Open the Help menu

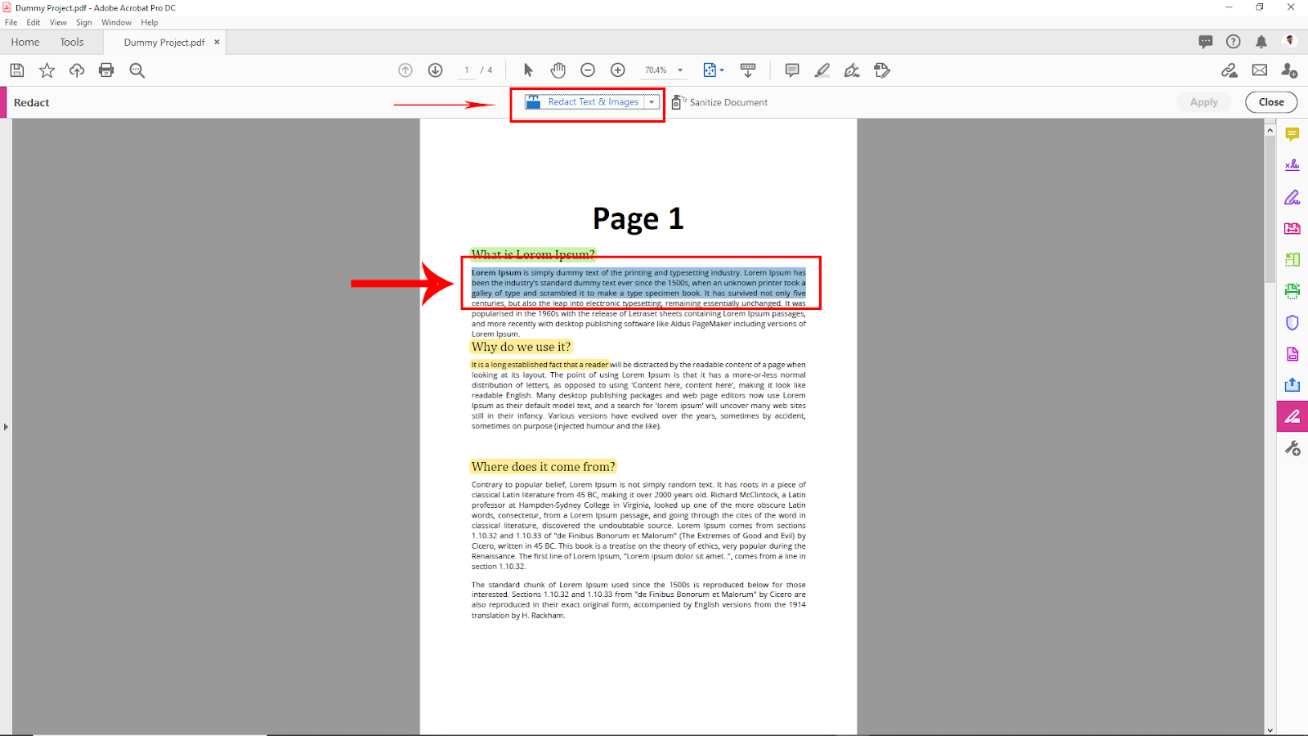150,22
